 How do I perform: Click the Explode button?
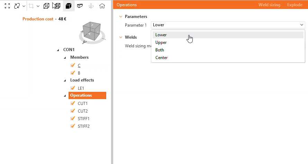pyautogui.click(x=295, y=5)
